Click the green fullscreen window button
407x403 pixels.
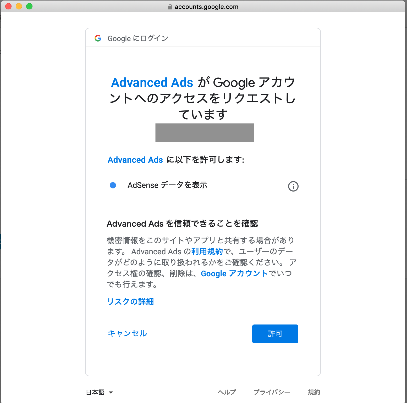[x=29, y=6]
